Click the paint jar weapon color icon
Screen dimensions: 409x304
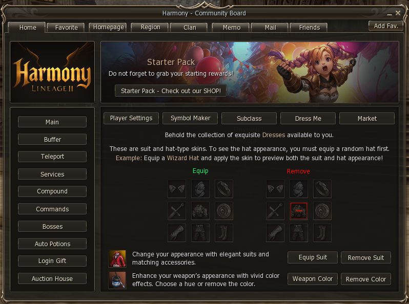tap(117, 280)
